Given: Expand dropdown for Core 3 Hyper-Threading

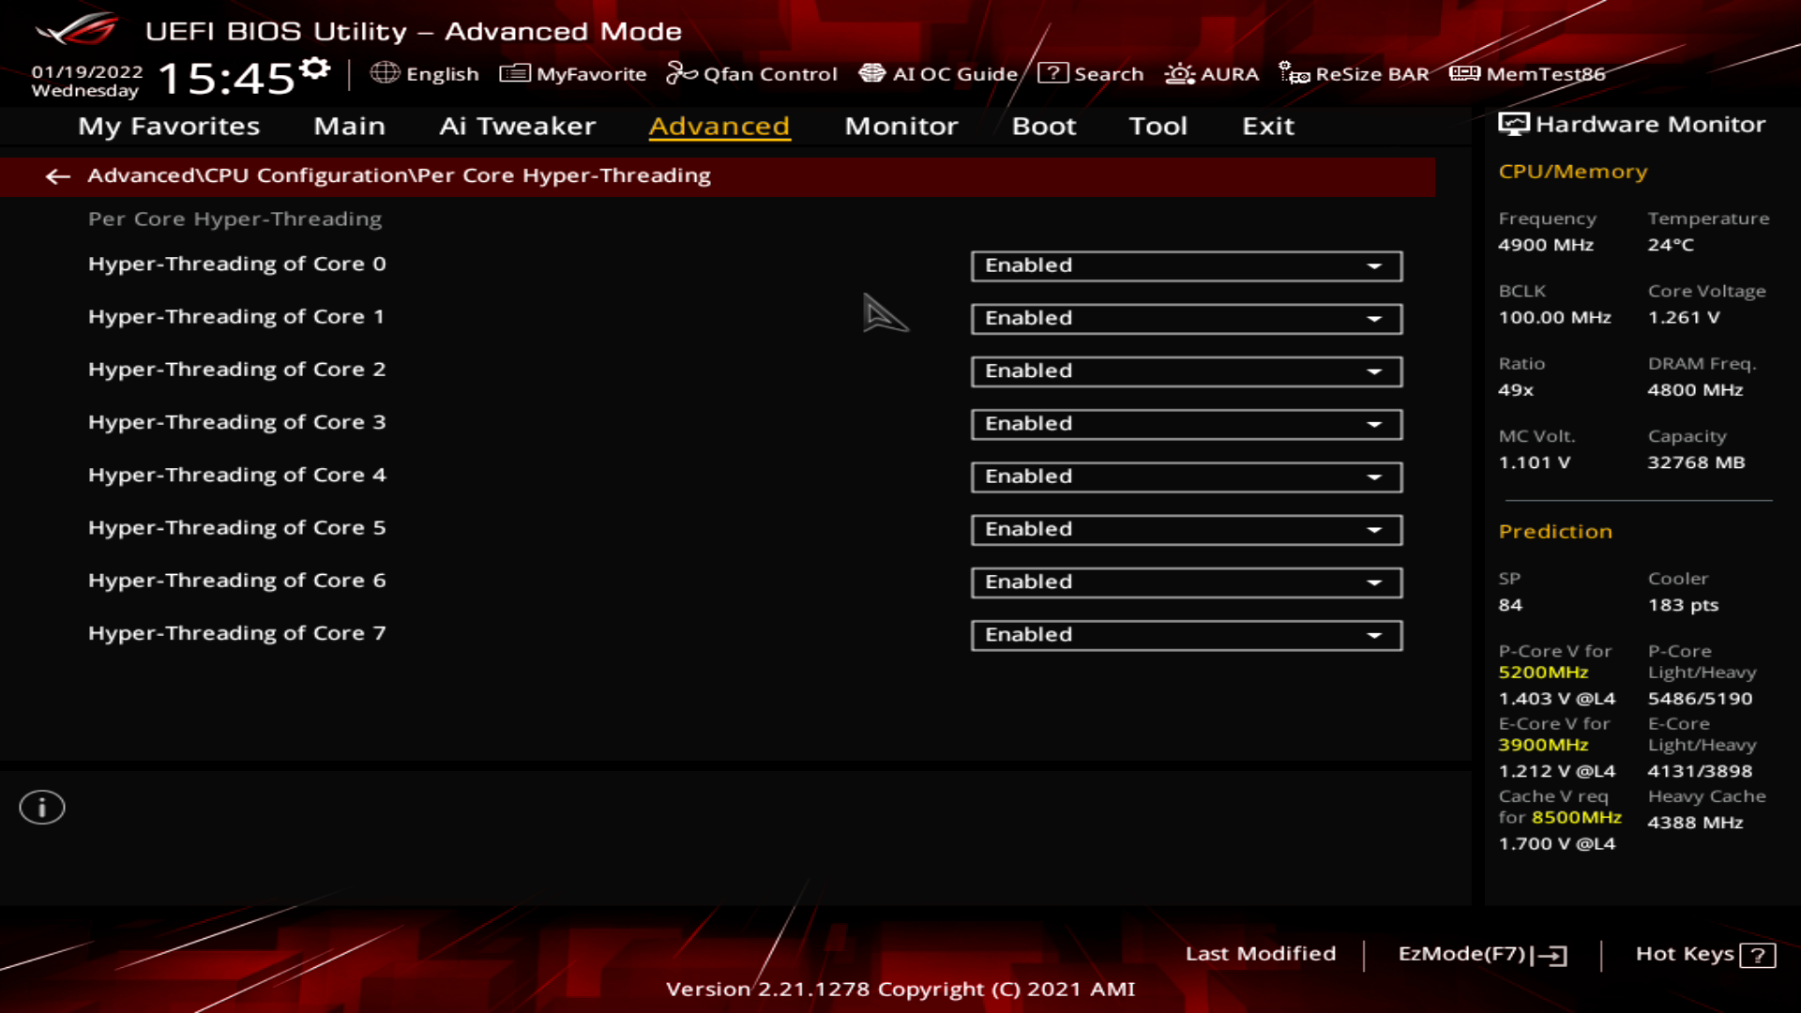Looking at the screenshot, I should pyautogui.click(x=1375, y=423).
